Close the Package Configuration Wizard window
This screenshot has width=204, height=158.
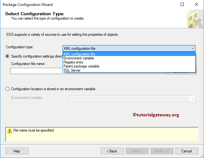[x=197, y=4]
